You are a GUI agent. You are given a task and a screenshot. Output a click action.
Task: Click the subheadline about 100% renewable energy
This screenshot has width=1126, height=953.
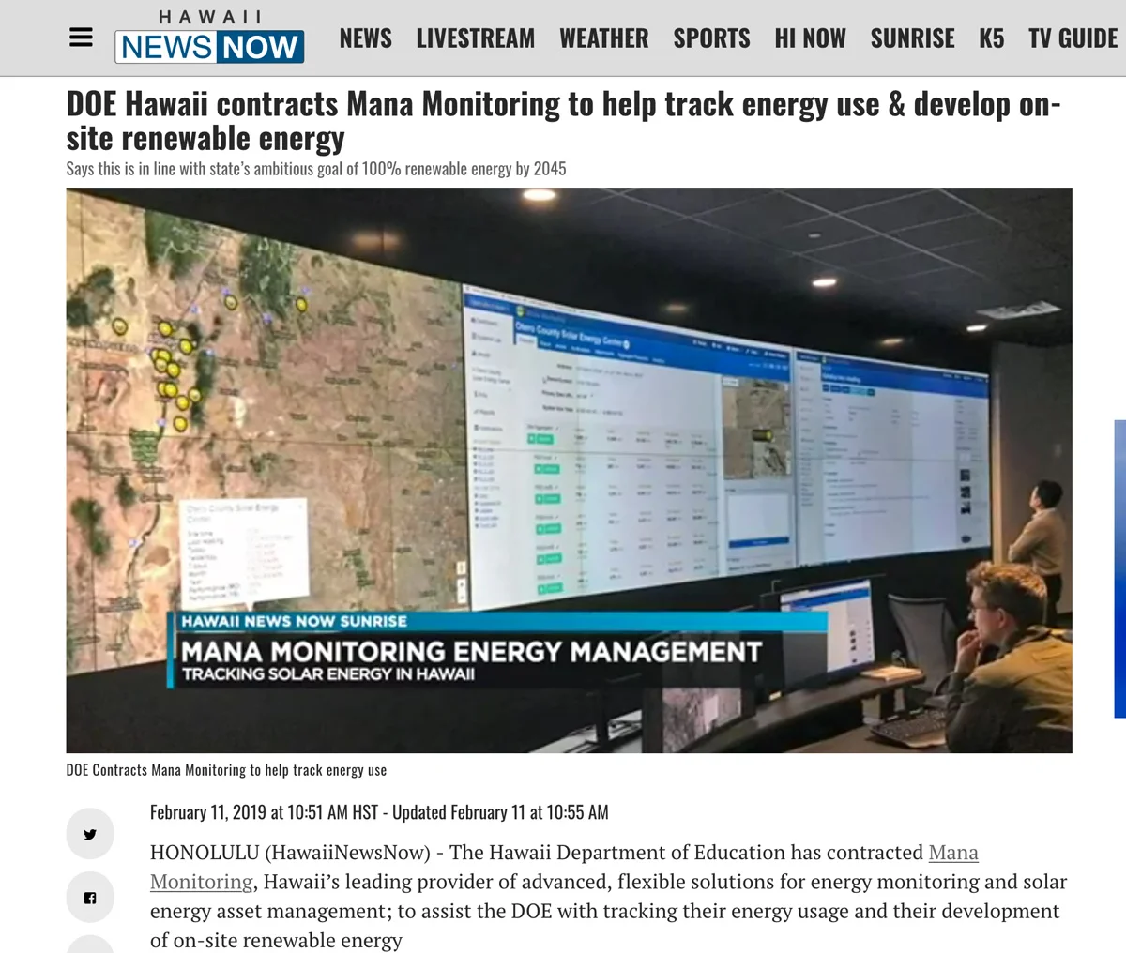(316, 169)
